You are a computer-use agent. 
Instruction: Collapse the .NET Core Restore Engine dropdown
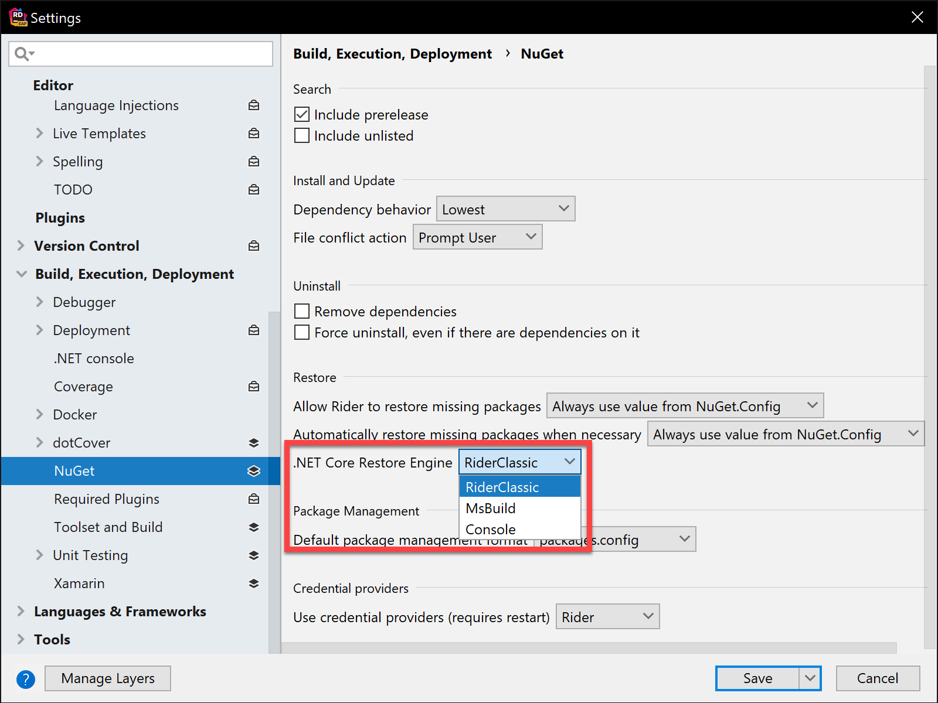tap(520, 462)
